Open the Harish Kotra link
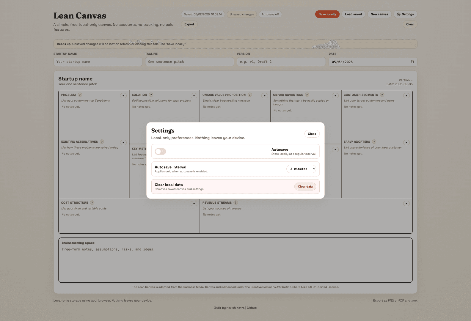Viewport: 471px width, 321px height. 235,308
